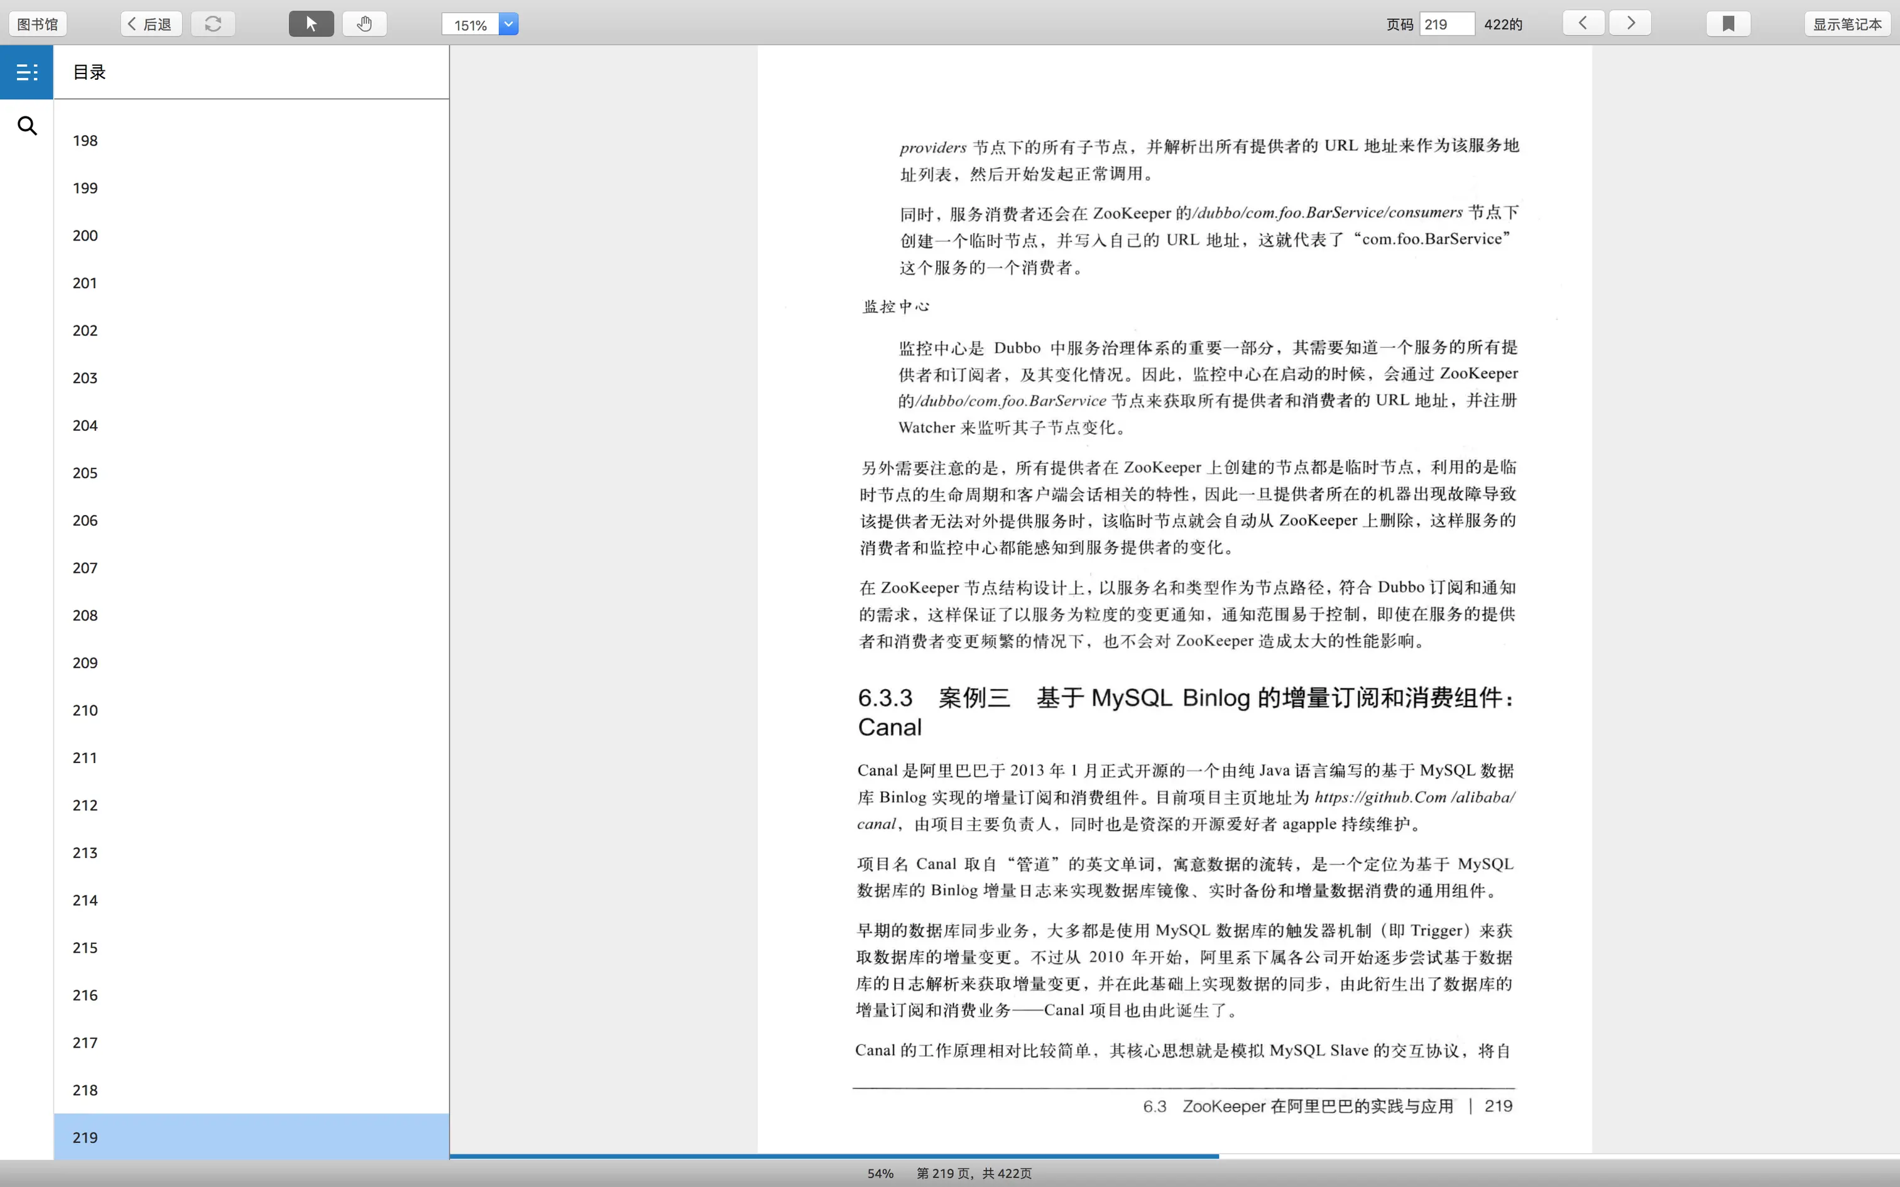Toggle the table of contents panel icon
The image size is (1900, 1187).
[26, 72]
